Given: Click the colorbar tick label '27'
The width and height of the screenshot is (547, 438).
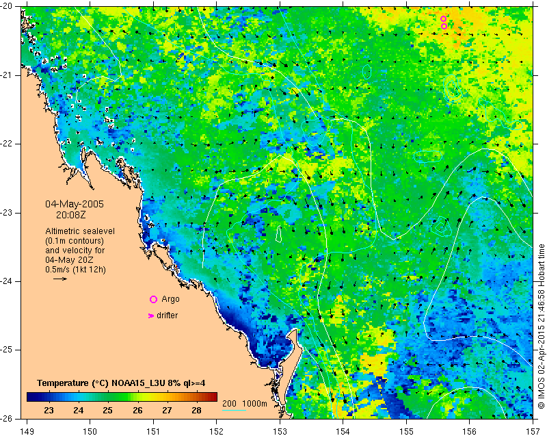Looking at the screenshot, I should click(167, 410).
